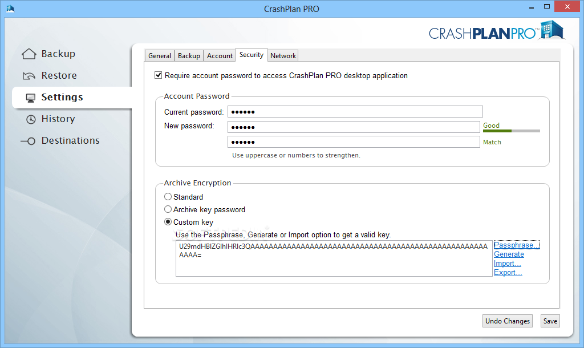
Task: Show the Destinations section label
Action: (x=70, y=140)
